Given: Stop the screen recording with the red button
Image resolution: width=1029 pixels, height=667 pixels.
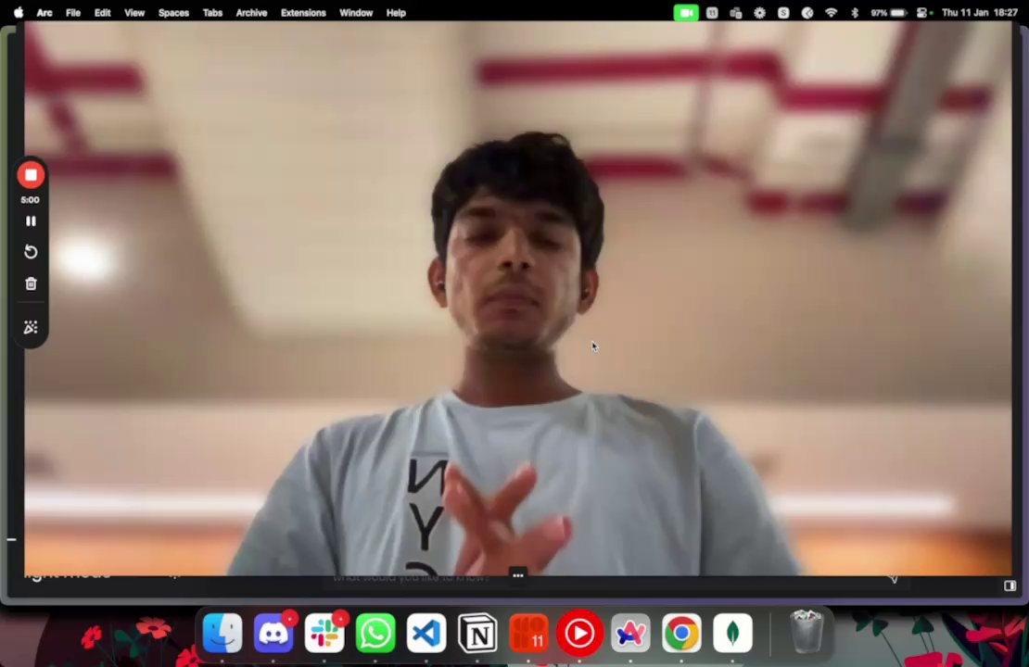Looking at the screenshot, I should point(31,175).
